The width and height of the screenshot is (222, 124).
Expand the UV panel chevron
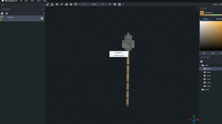(43, 4)
